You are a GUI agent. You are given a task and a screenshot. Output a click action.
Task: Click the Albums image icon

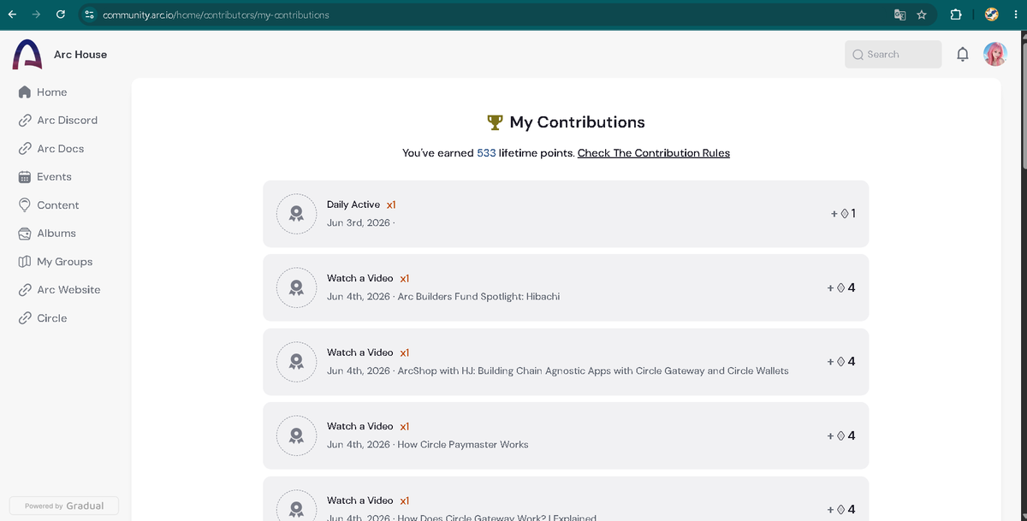pos(25,233)
